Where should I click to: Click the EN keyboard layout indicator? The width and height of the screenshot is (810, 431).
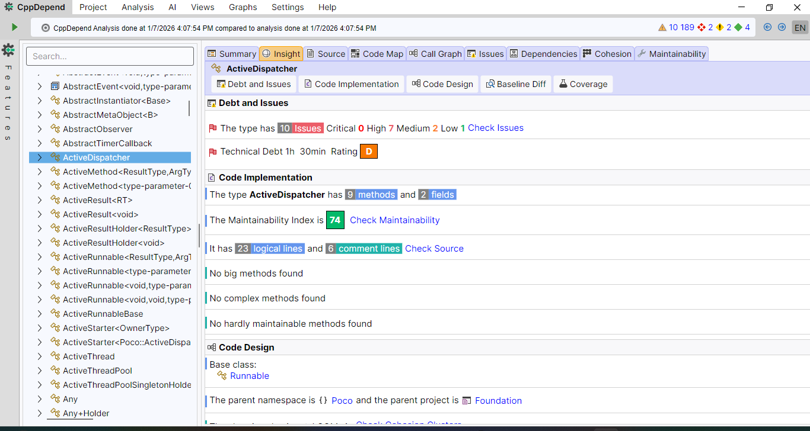pyautogui.click(x=800, y=27)
